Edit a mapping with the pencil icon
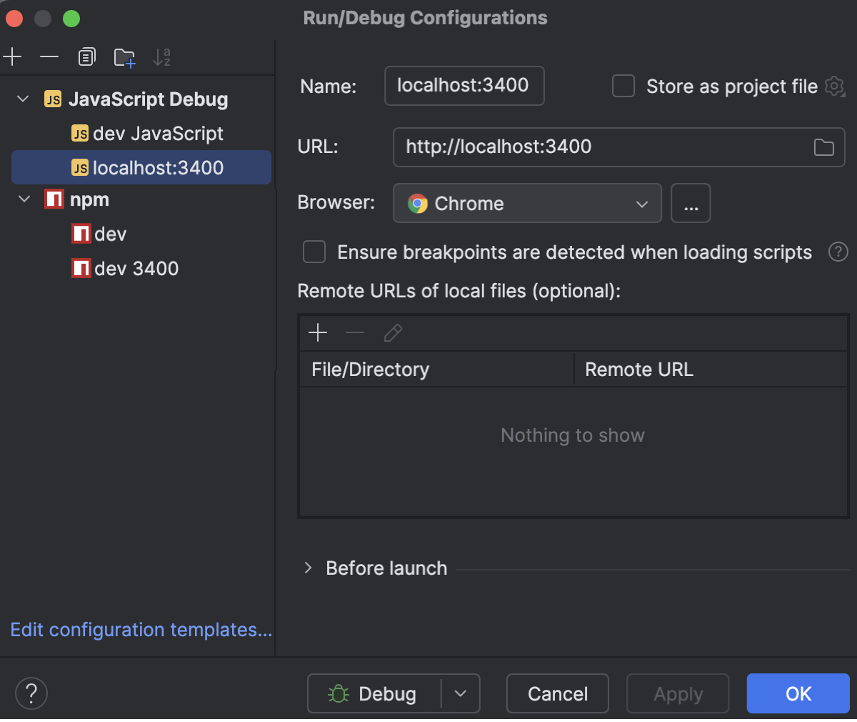Viewport: 857px width, 722px height. click(392, 332)
